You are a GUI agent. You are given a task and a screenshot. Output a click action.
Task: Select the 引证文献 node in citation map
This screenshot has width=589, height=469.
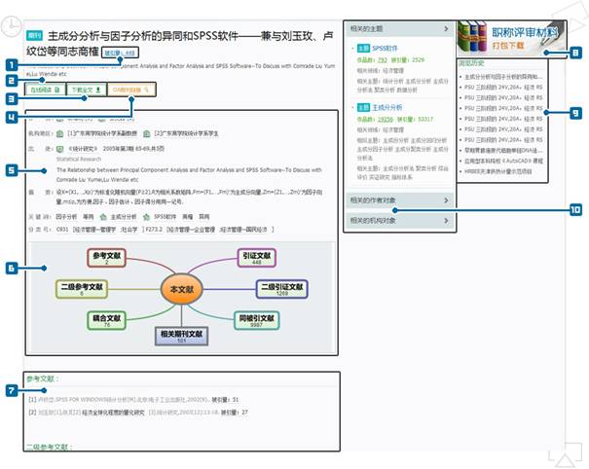point(259,258)
